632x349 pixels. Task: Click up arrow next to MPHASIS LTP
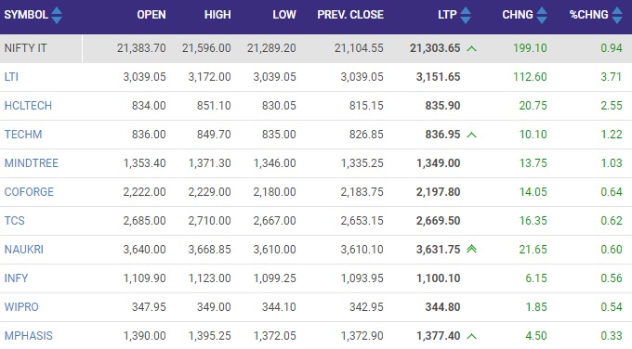pos(471,336)
